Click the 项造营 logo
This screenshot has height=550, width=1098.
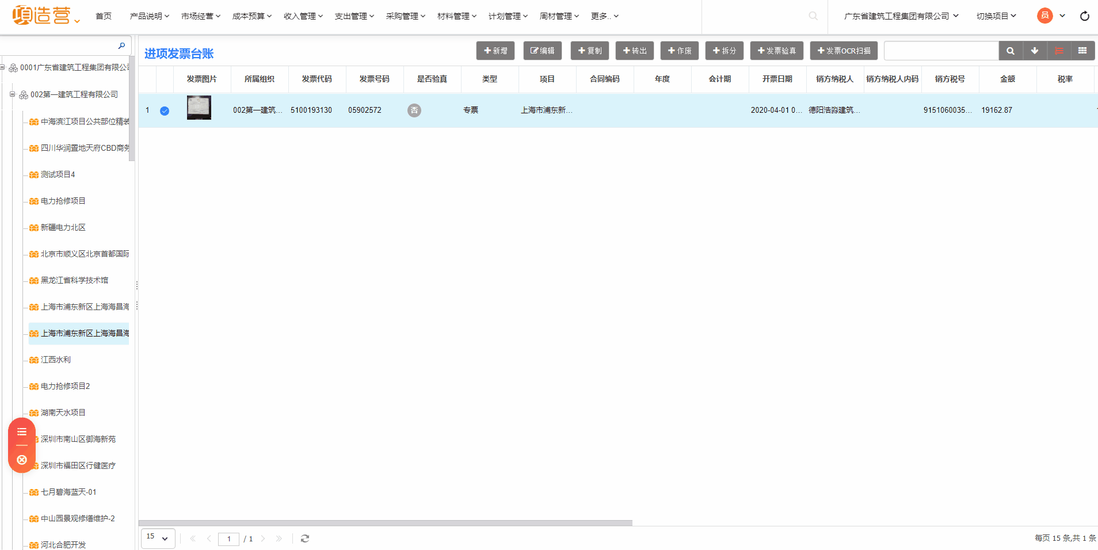coord(41,16)
